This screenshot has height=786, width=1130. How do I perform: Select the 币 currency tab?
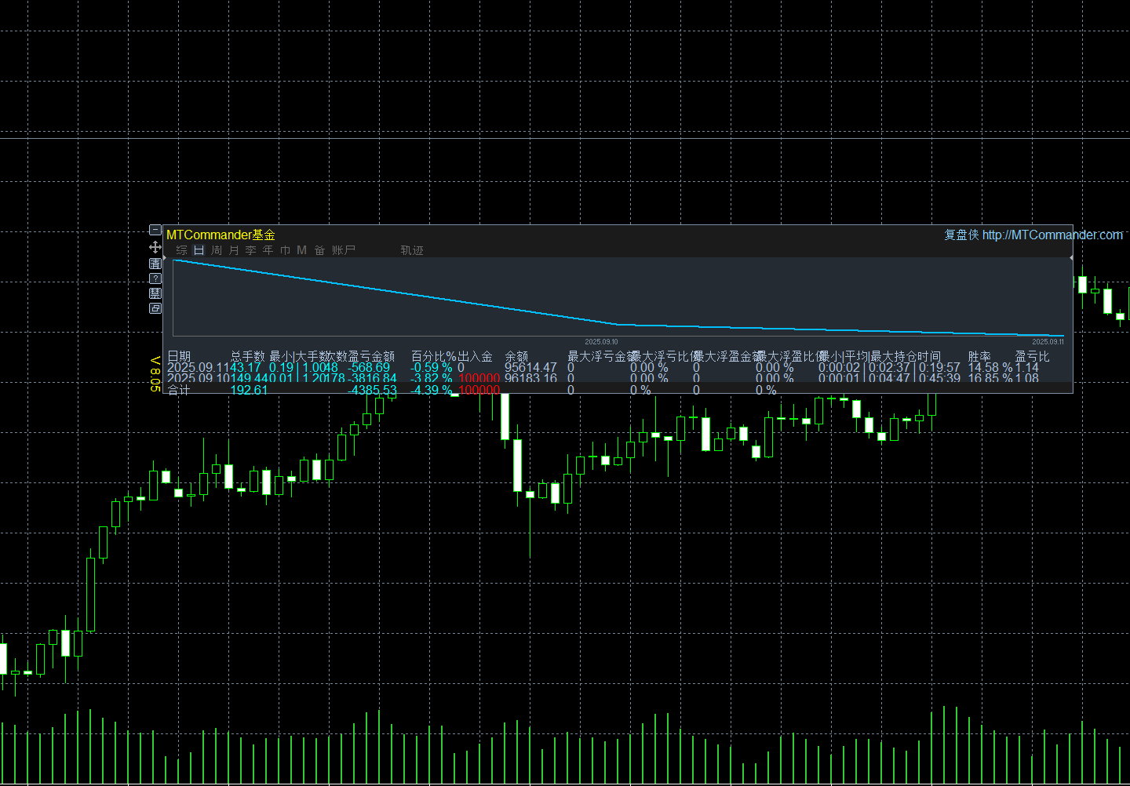click(286, 250)
